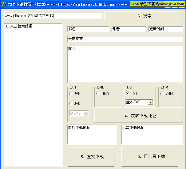Viewport: 186px width, 169px height.
Task: Click the 更新时间 update time field
Action: click(166, 29)
